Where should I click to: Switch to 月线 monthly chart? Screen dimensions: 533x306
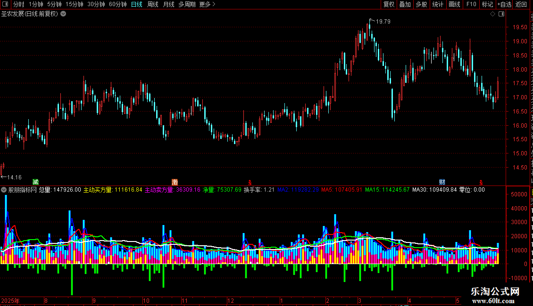pos(168,4)
